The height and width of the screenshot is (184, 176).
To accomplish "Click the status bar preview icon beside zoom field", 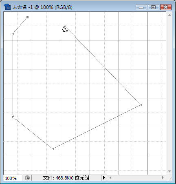I will pos(27,178).
